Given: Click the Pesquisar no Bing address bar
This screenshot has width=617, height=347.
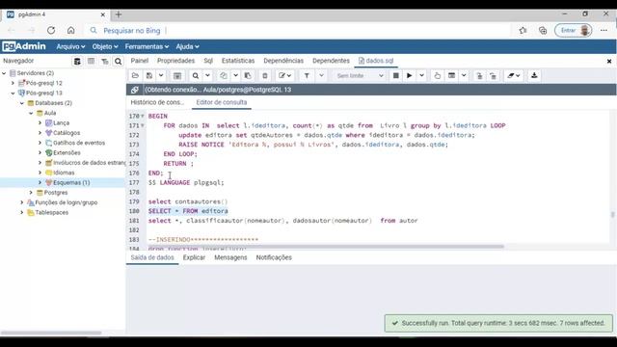Looking at the screenshot, I should click(299, 30).
